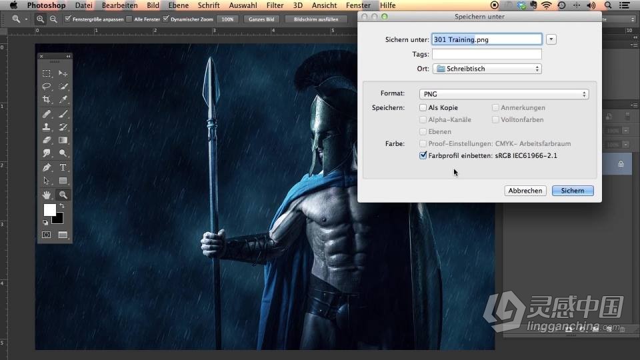
Task: Toggle Fenstergröße anpassen checkbox
Action: coord(68,19)
